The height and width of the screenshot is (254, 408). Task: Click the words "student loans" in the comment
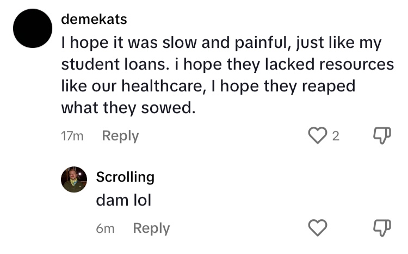112,64
